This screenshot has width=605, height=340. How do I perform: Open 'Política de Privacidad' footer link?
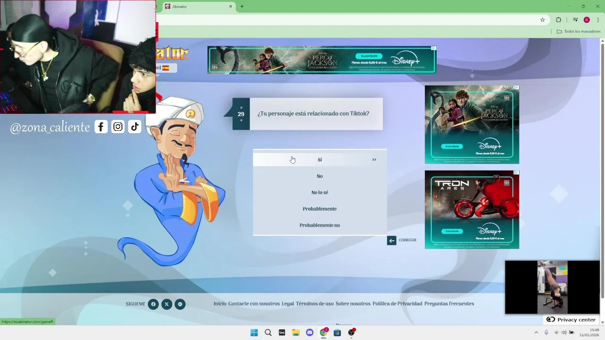coord(397,304)
